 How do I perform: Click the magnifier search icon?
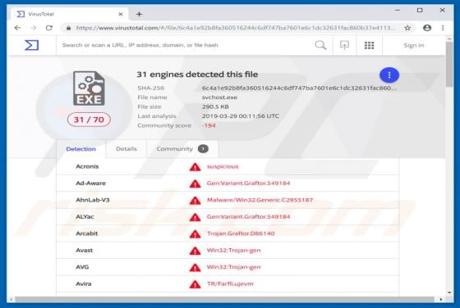tap(320, 45)
